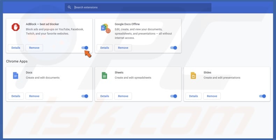Click the 'Chrome Apps' heading
Screen dimensions: 276x140
tap(17, 61)
